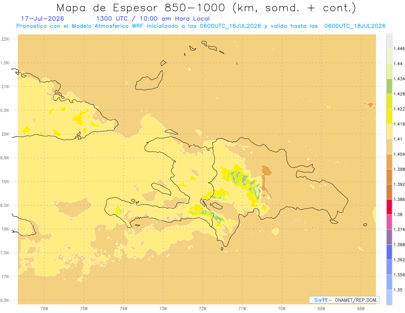Viewport: 405px width, 313px height.
Task: Select the red legend swatch between 1.386 and 1.38
Action: click(389, 207)
